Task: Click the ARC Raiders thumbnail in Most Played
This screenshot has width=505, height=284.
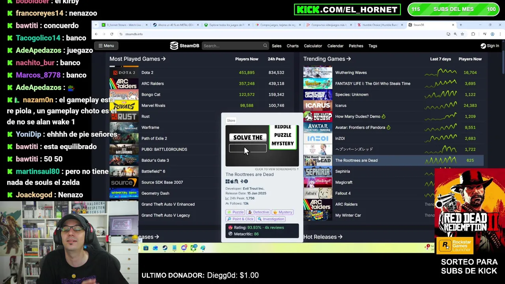Action: coord(124,84)
